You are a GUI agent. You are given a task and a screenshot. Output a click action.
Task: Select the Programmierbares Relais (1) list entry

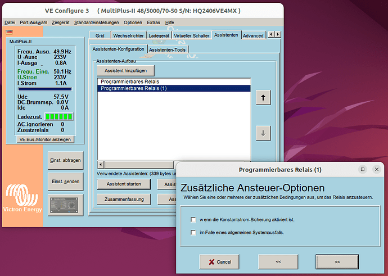[174, 88]
